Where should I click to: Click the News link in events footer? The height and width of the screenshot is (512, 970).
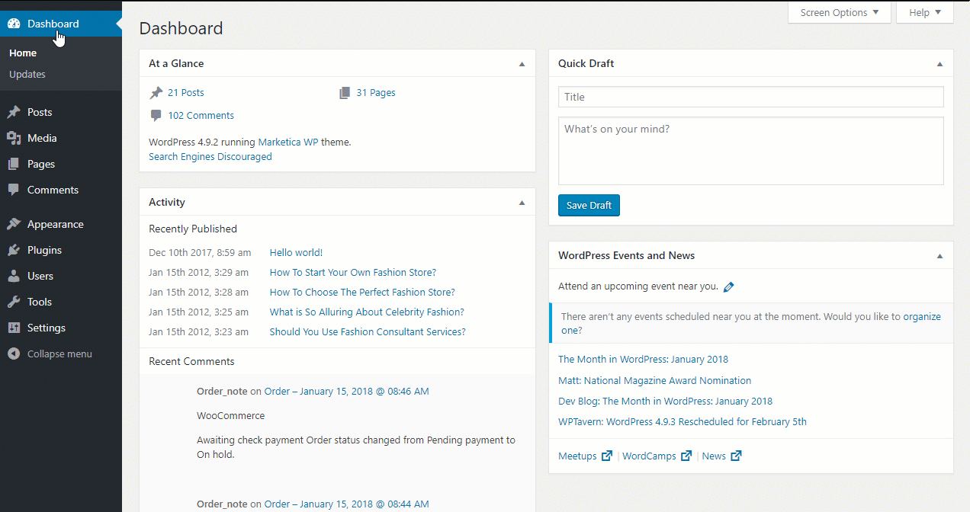[714, 456]
